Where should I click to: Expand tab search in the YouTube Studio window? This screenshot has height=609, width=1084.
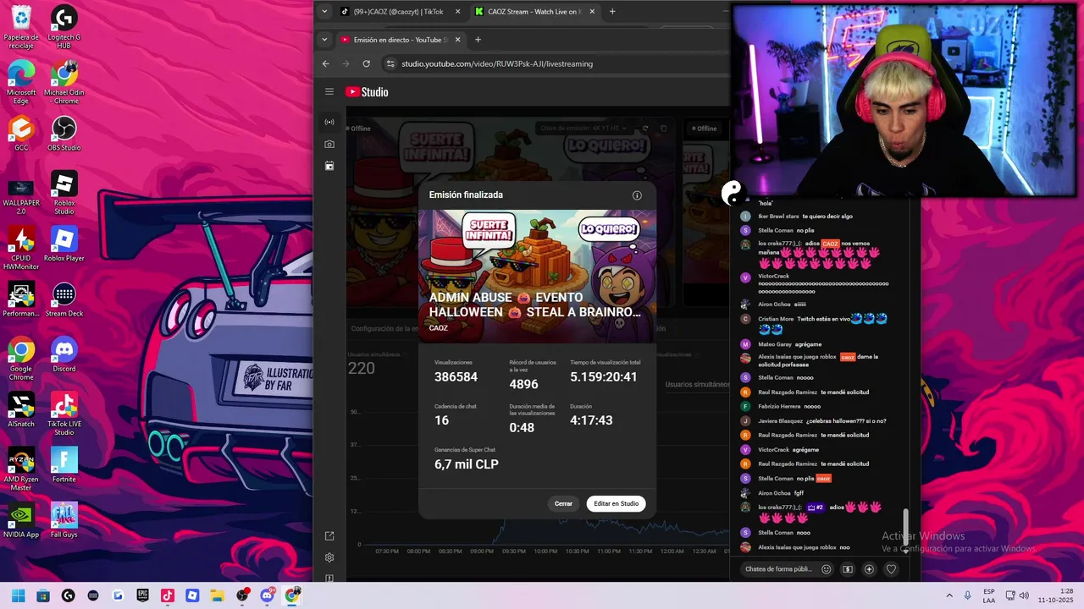[324, 40]
